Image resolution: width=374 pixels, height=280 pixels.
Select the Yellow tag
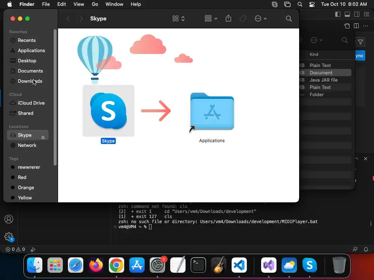coord(25,198)
